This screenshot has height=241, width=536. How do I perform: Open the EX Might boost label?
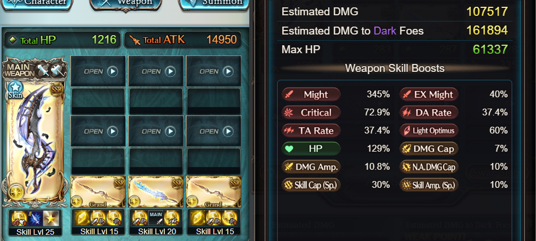coord(429,94)
